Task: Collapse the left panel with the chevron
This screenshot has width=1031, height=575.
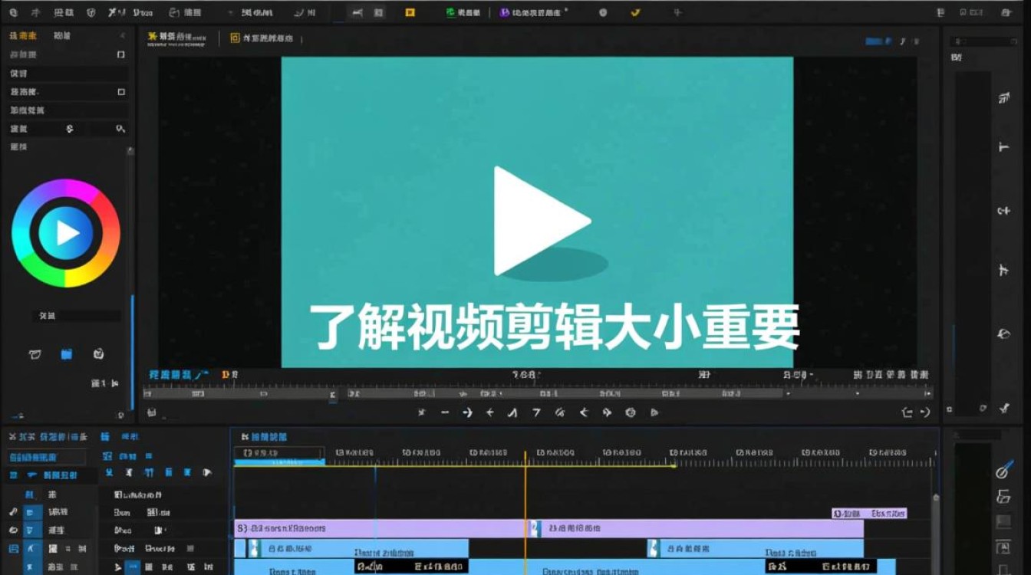Action: [x=122, y=36]
